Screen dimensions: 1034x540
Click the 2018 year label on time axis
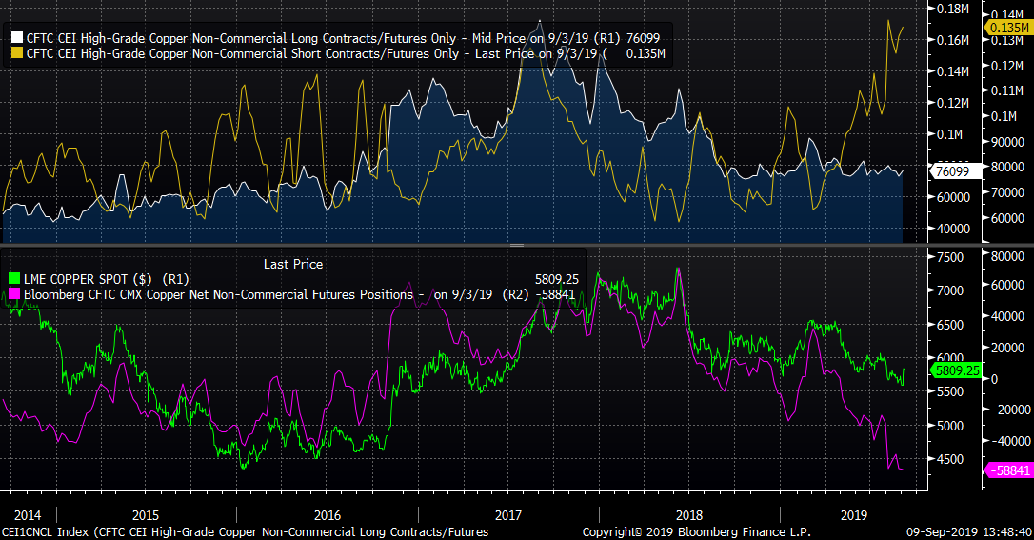tap(689, 515)
